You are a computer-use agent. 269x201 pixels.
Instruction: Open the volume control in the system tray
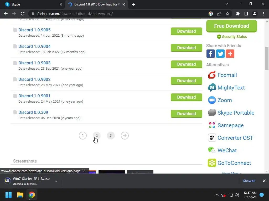pyautogui.click(x=237, y=195)
